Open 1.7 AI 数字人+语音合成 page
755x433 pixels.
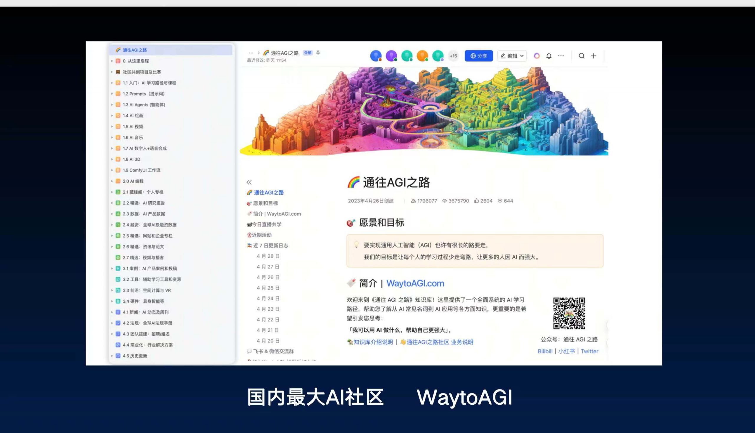pos(145,148)
